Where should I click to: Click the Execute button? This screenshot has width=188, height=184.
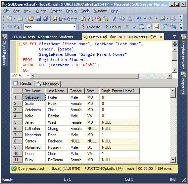pyautogui.click(x=91, y=27)
